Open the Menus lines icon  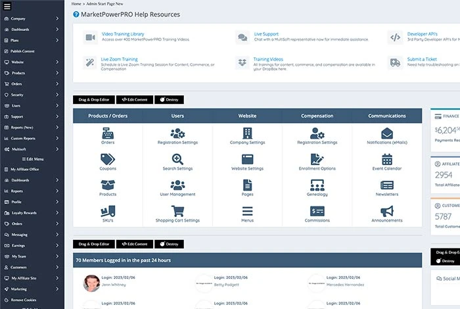247,211
